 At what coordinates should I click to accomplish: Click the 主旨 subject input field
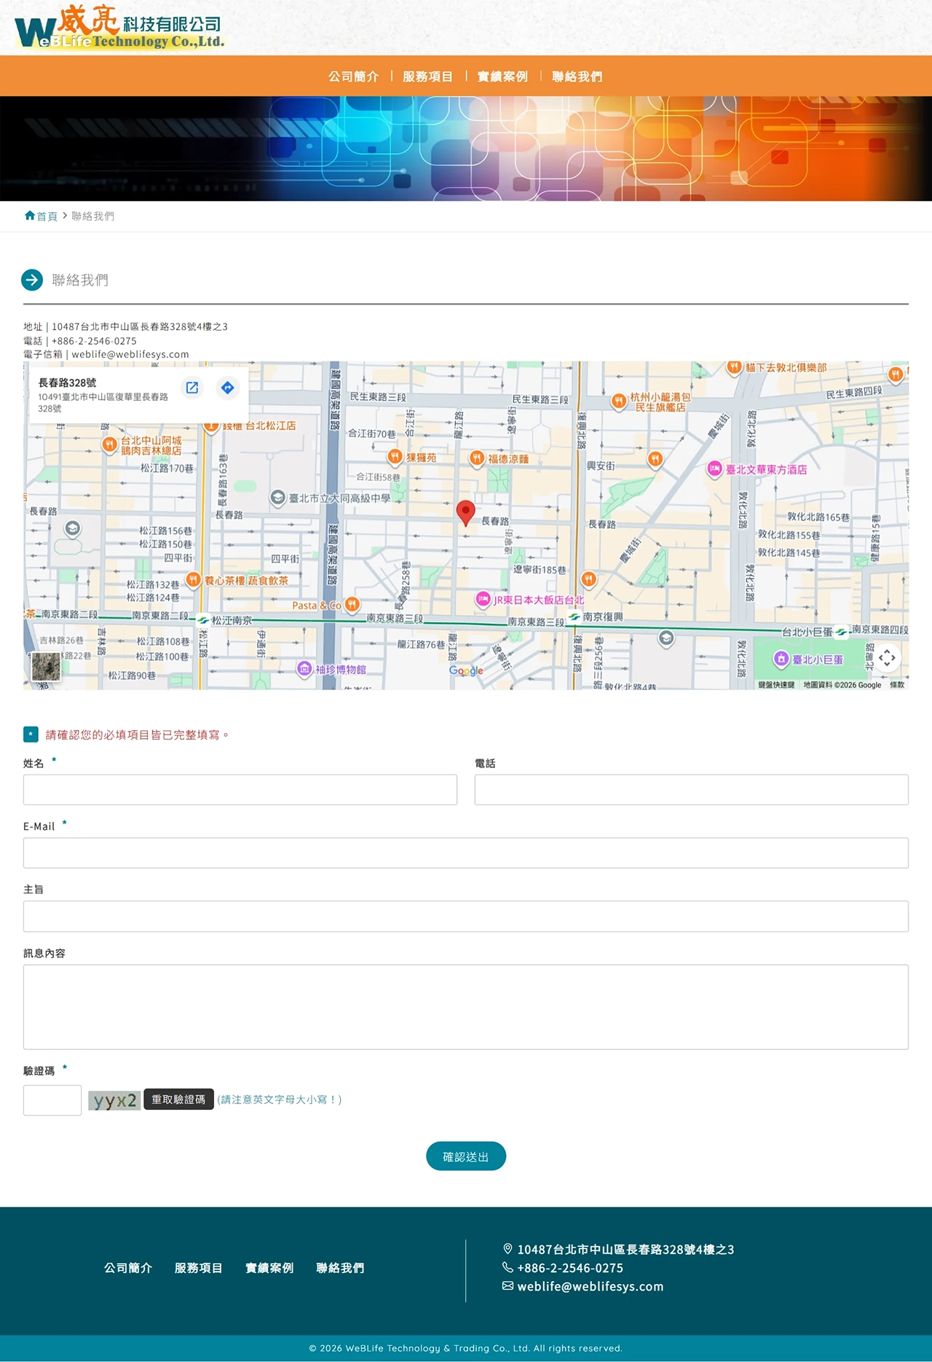[466, 916]
